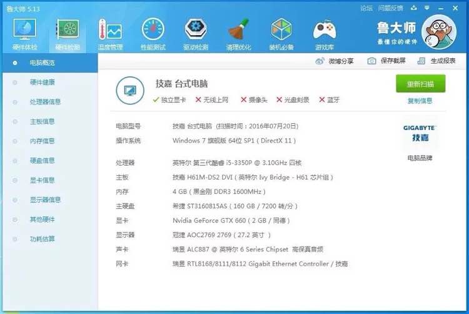Open 显卡信息 sidebar item

pyautogui.click(x=42, y=180)
